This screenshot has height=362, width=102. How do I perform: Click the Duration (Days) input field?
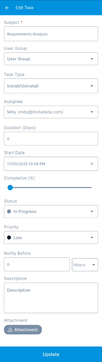click(x=51, y=138)
